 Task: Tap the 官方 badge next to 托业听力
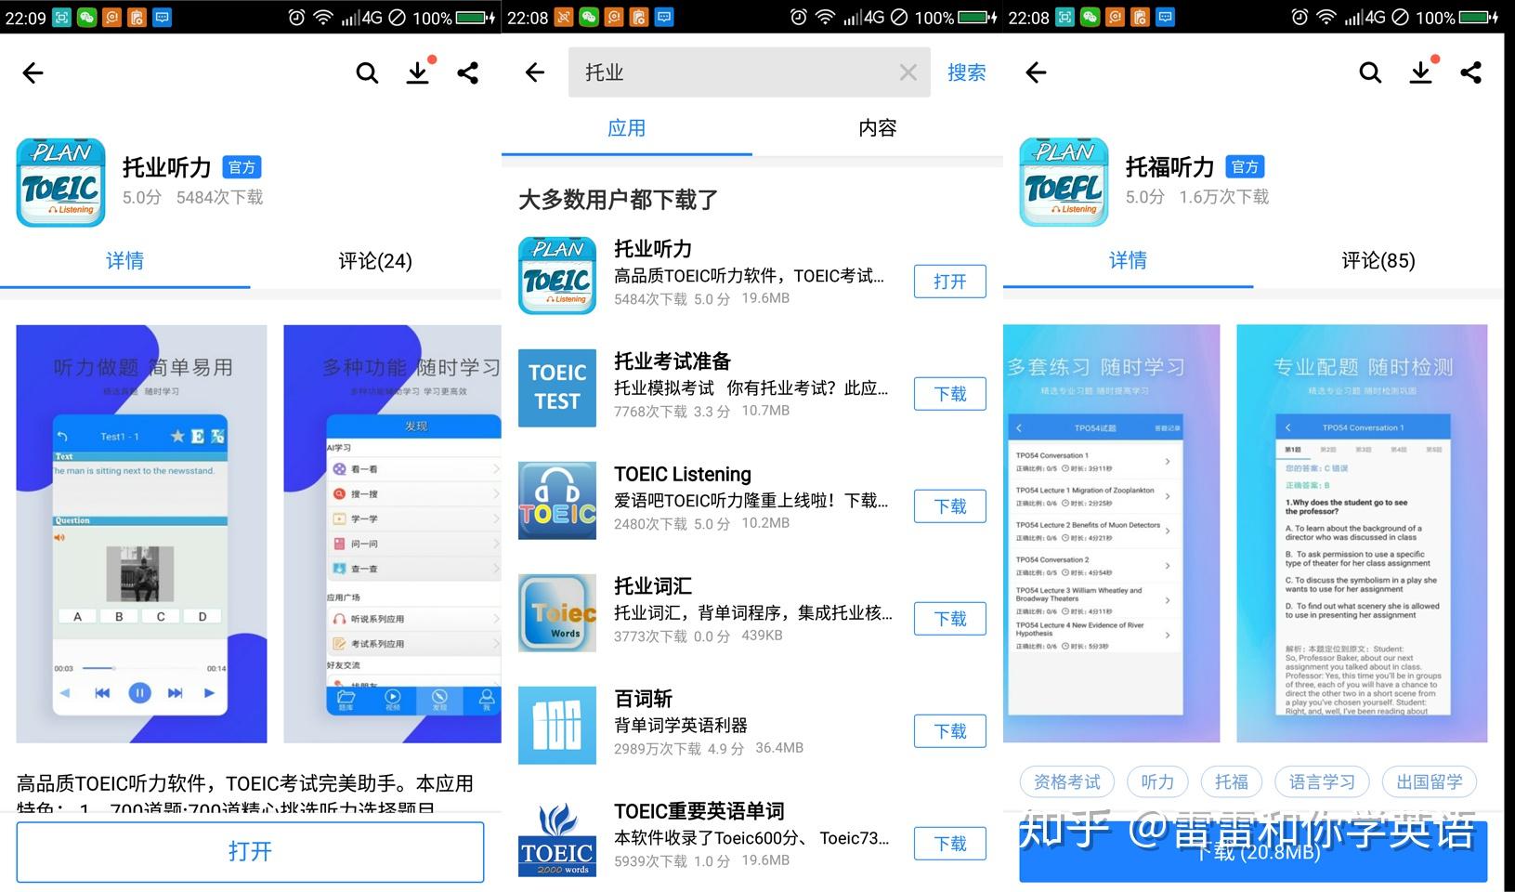242,167
